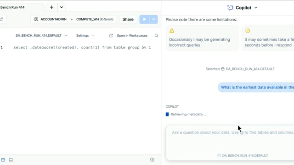The height and width of the screenshot is (165, 294).
Task: Click the COPILOT heading label
Action: pyautogui.click(x=172, y=106)
